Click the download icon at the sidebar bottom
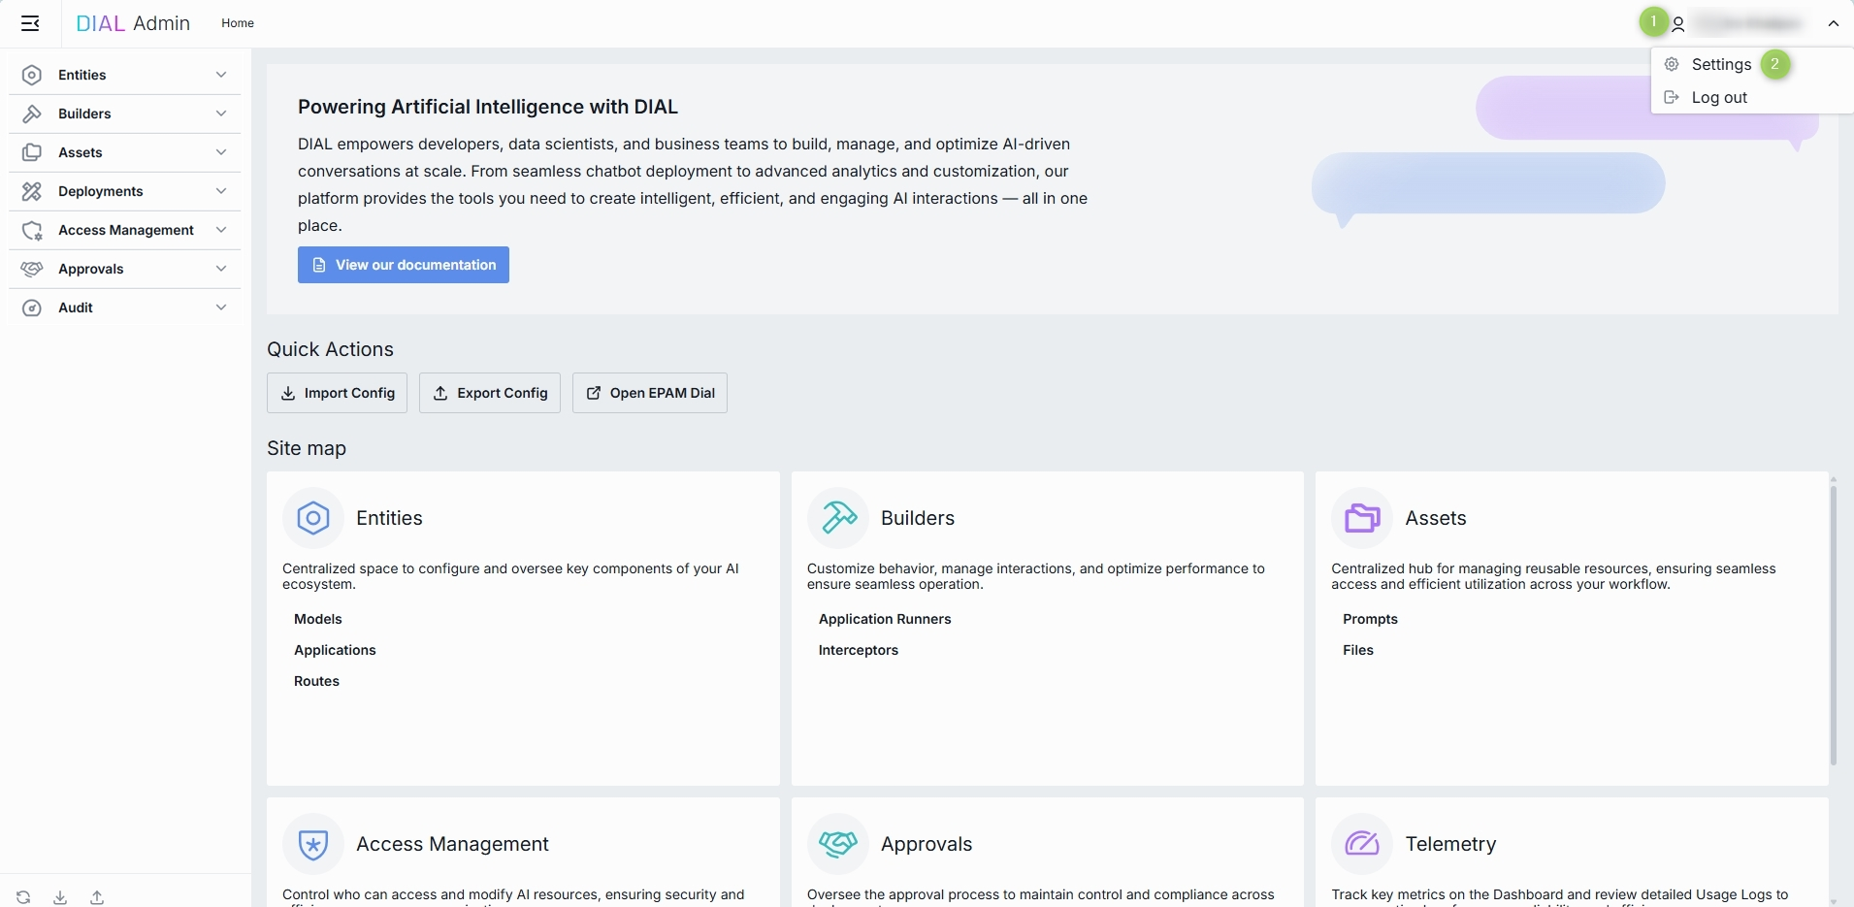Image resolution: width=1854 pixels, height=907 pixels. click(60, 897)
